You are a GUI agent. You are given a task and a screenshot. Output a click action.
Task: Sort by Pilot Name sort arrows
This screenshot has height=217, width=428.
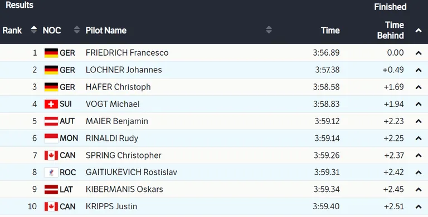tap(269, 29)
